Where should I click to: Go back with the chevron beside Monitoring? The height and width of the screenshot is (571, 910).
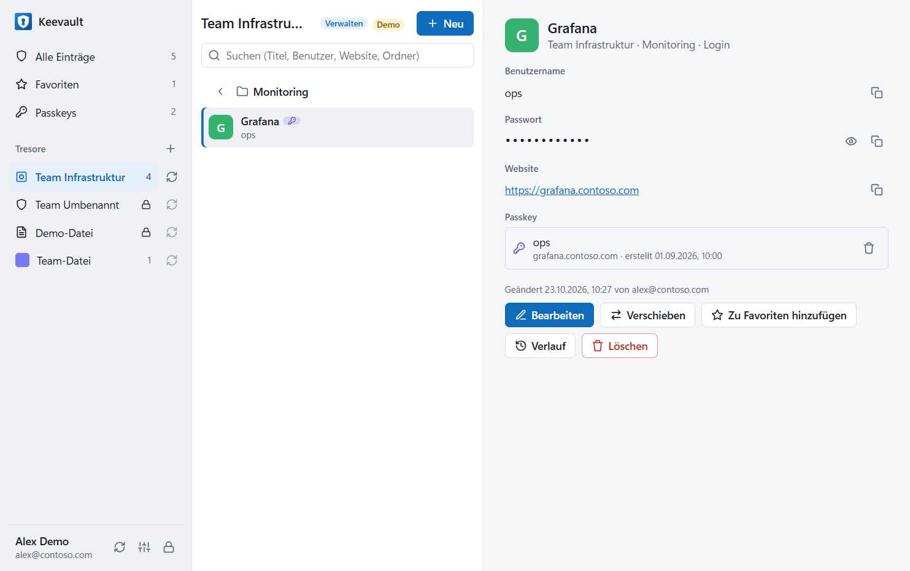(220, 91)
